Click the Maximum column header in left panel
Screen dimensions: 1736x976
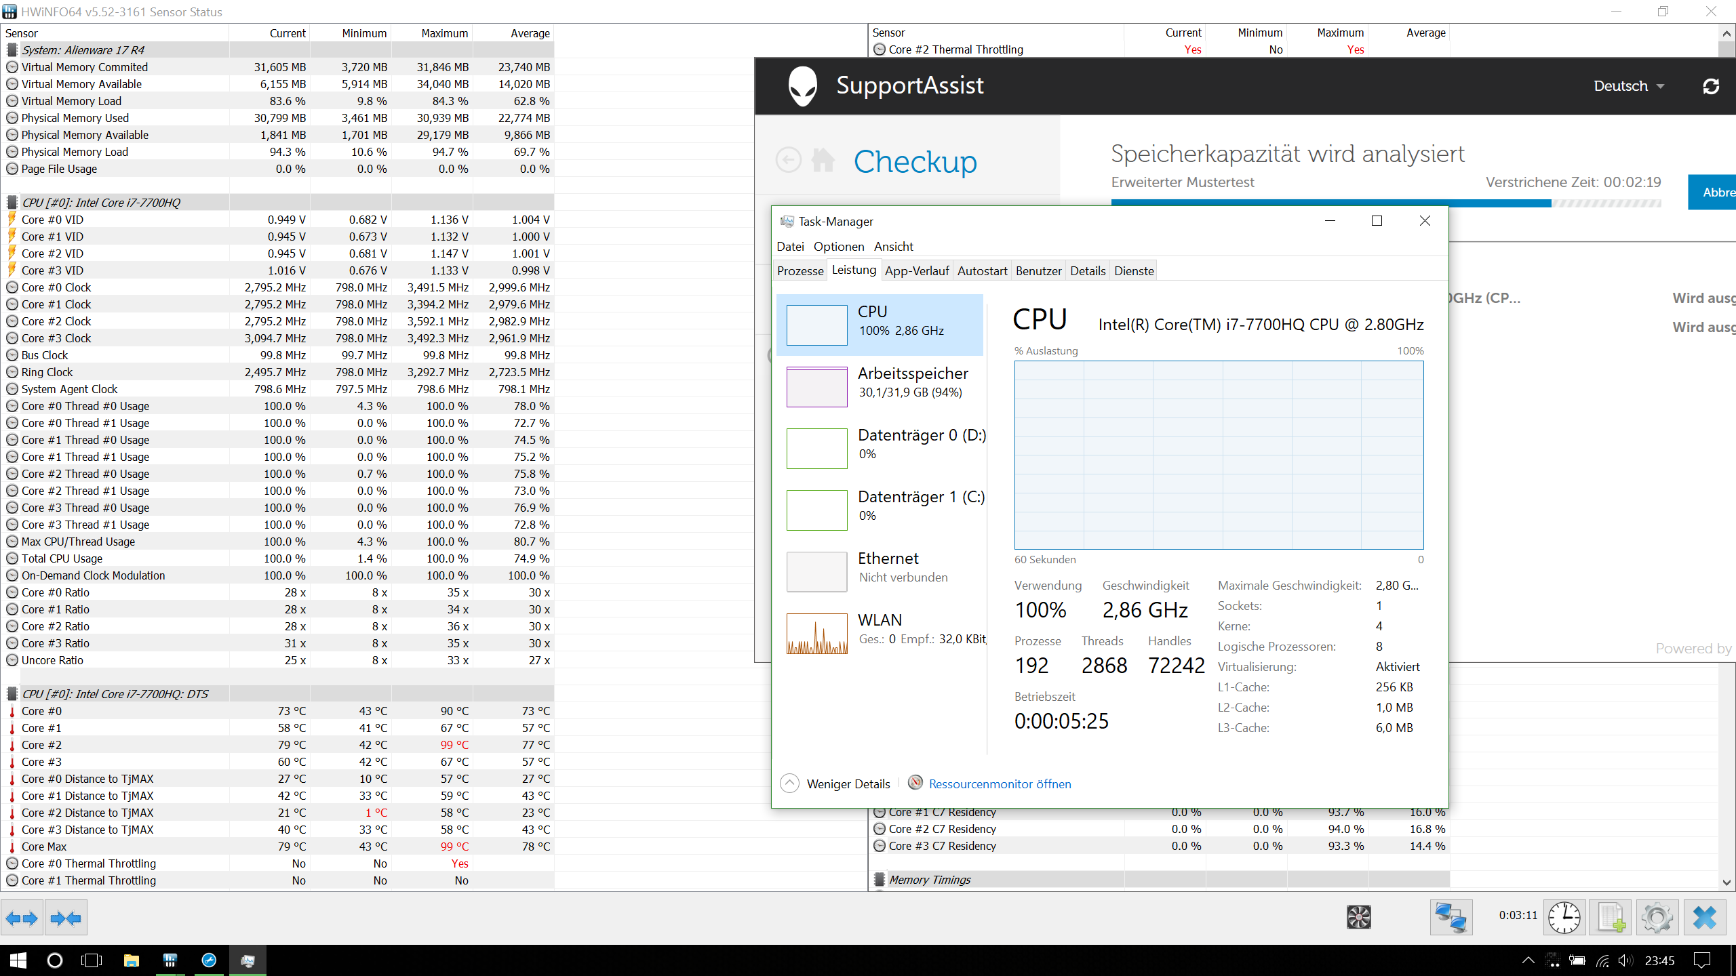coord(432,33)
